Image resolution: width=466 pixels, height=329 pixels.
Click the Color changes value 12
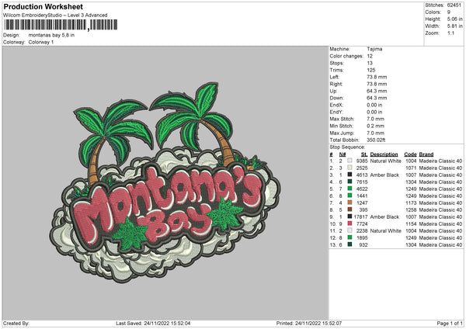[x=370, y=56]
